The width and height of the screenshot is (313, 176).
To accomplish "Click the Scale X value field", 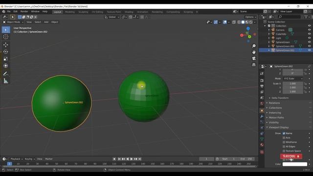I will 292,84.
